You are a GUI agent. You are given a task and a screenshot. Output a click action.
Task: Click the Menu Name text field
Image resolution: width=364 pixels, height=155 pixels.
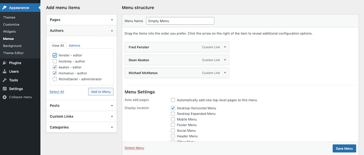(180, 21)
